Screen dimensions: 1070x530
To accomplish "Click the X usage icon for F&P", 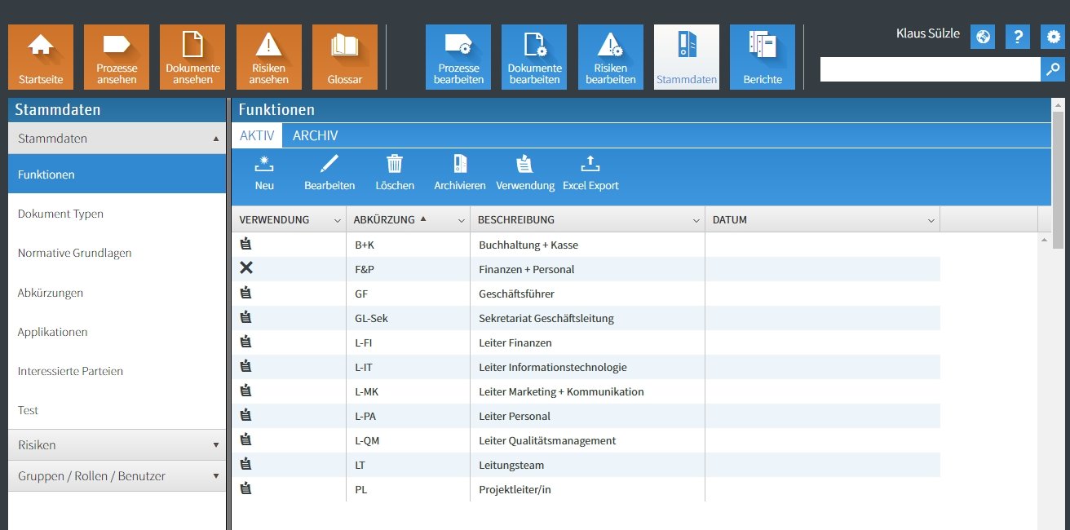I will (246, 268).
